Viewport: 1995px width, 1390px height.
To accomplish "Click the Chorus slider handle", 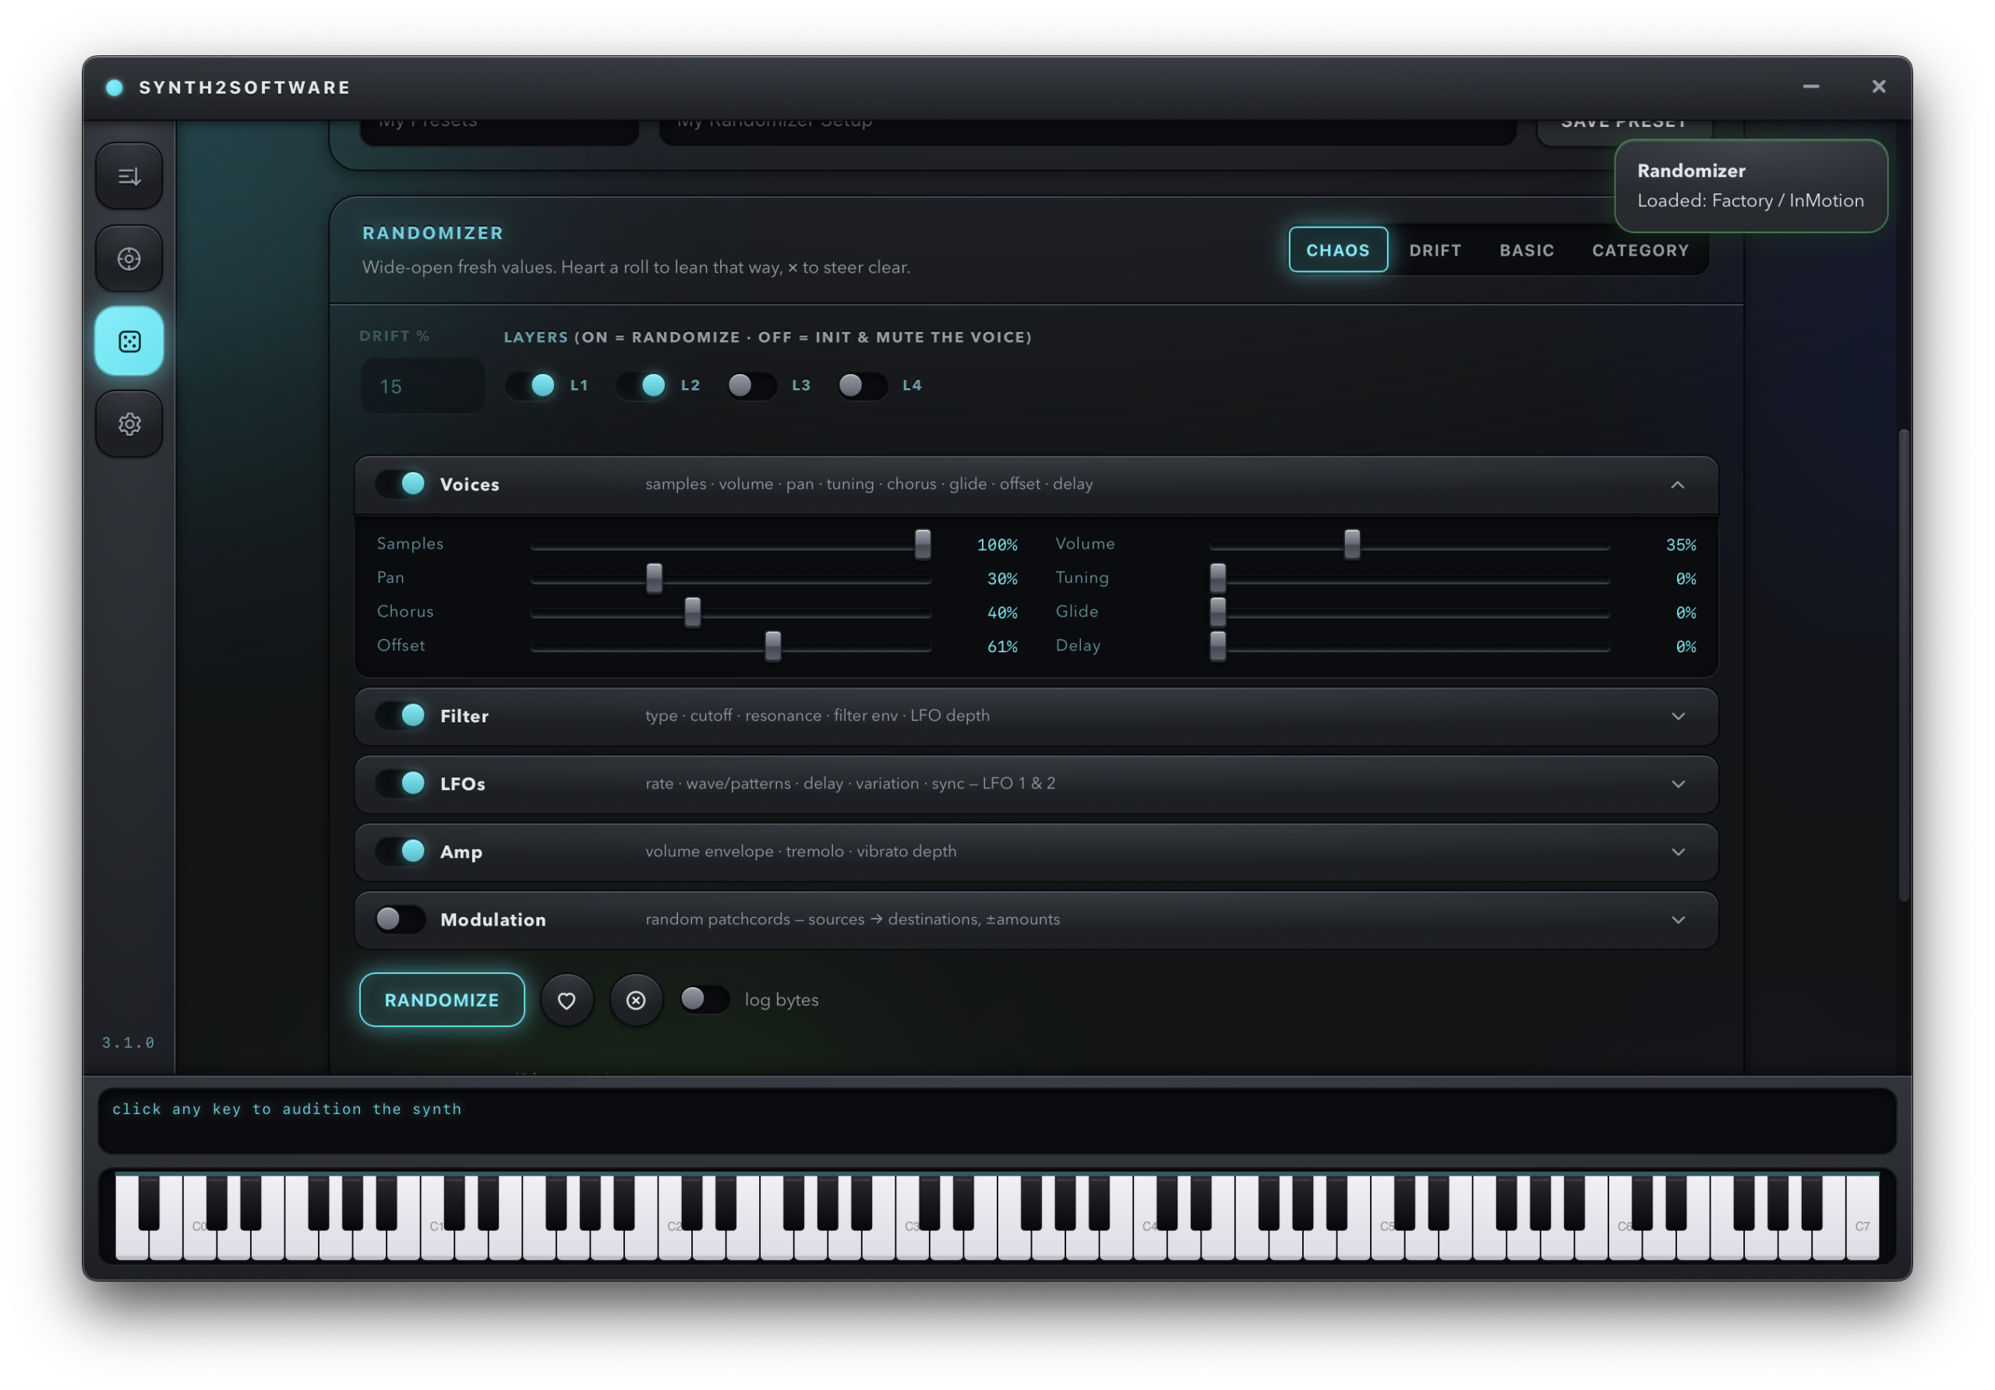I will (693, 612).
